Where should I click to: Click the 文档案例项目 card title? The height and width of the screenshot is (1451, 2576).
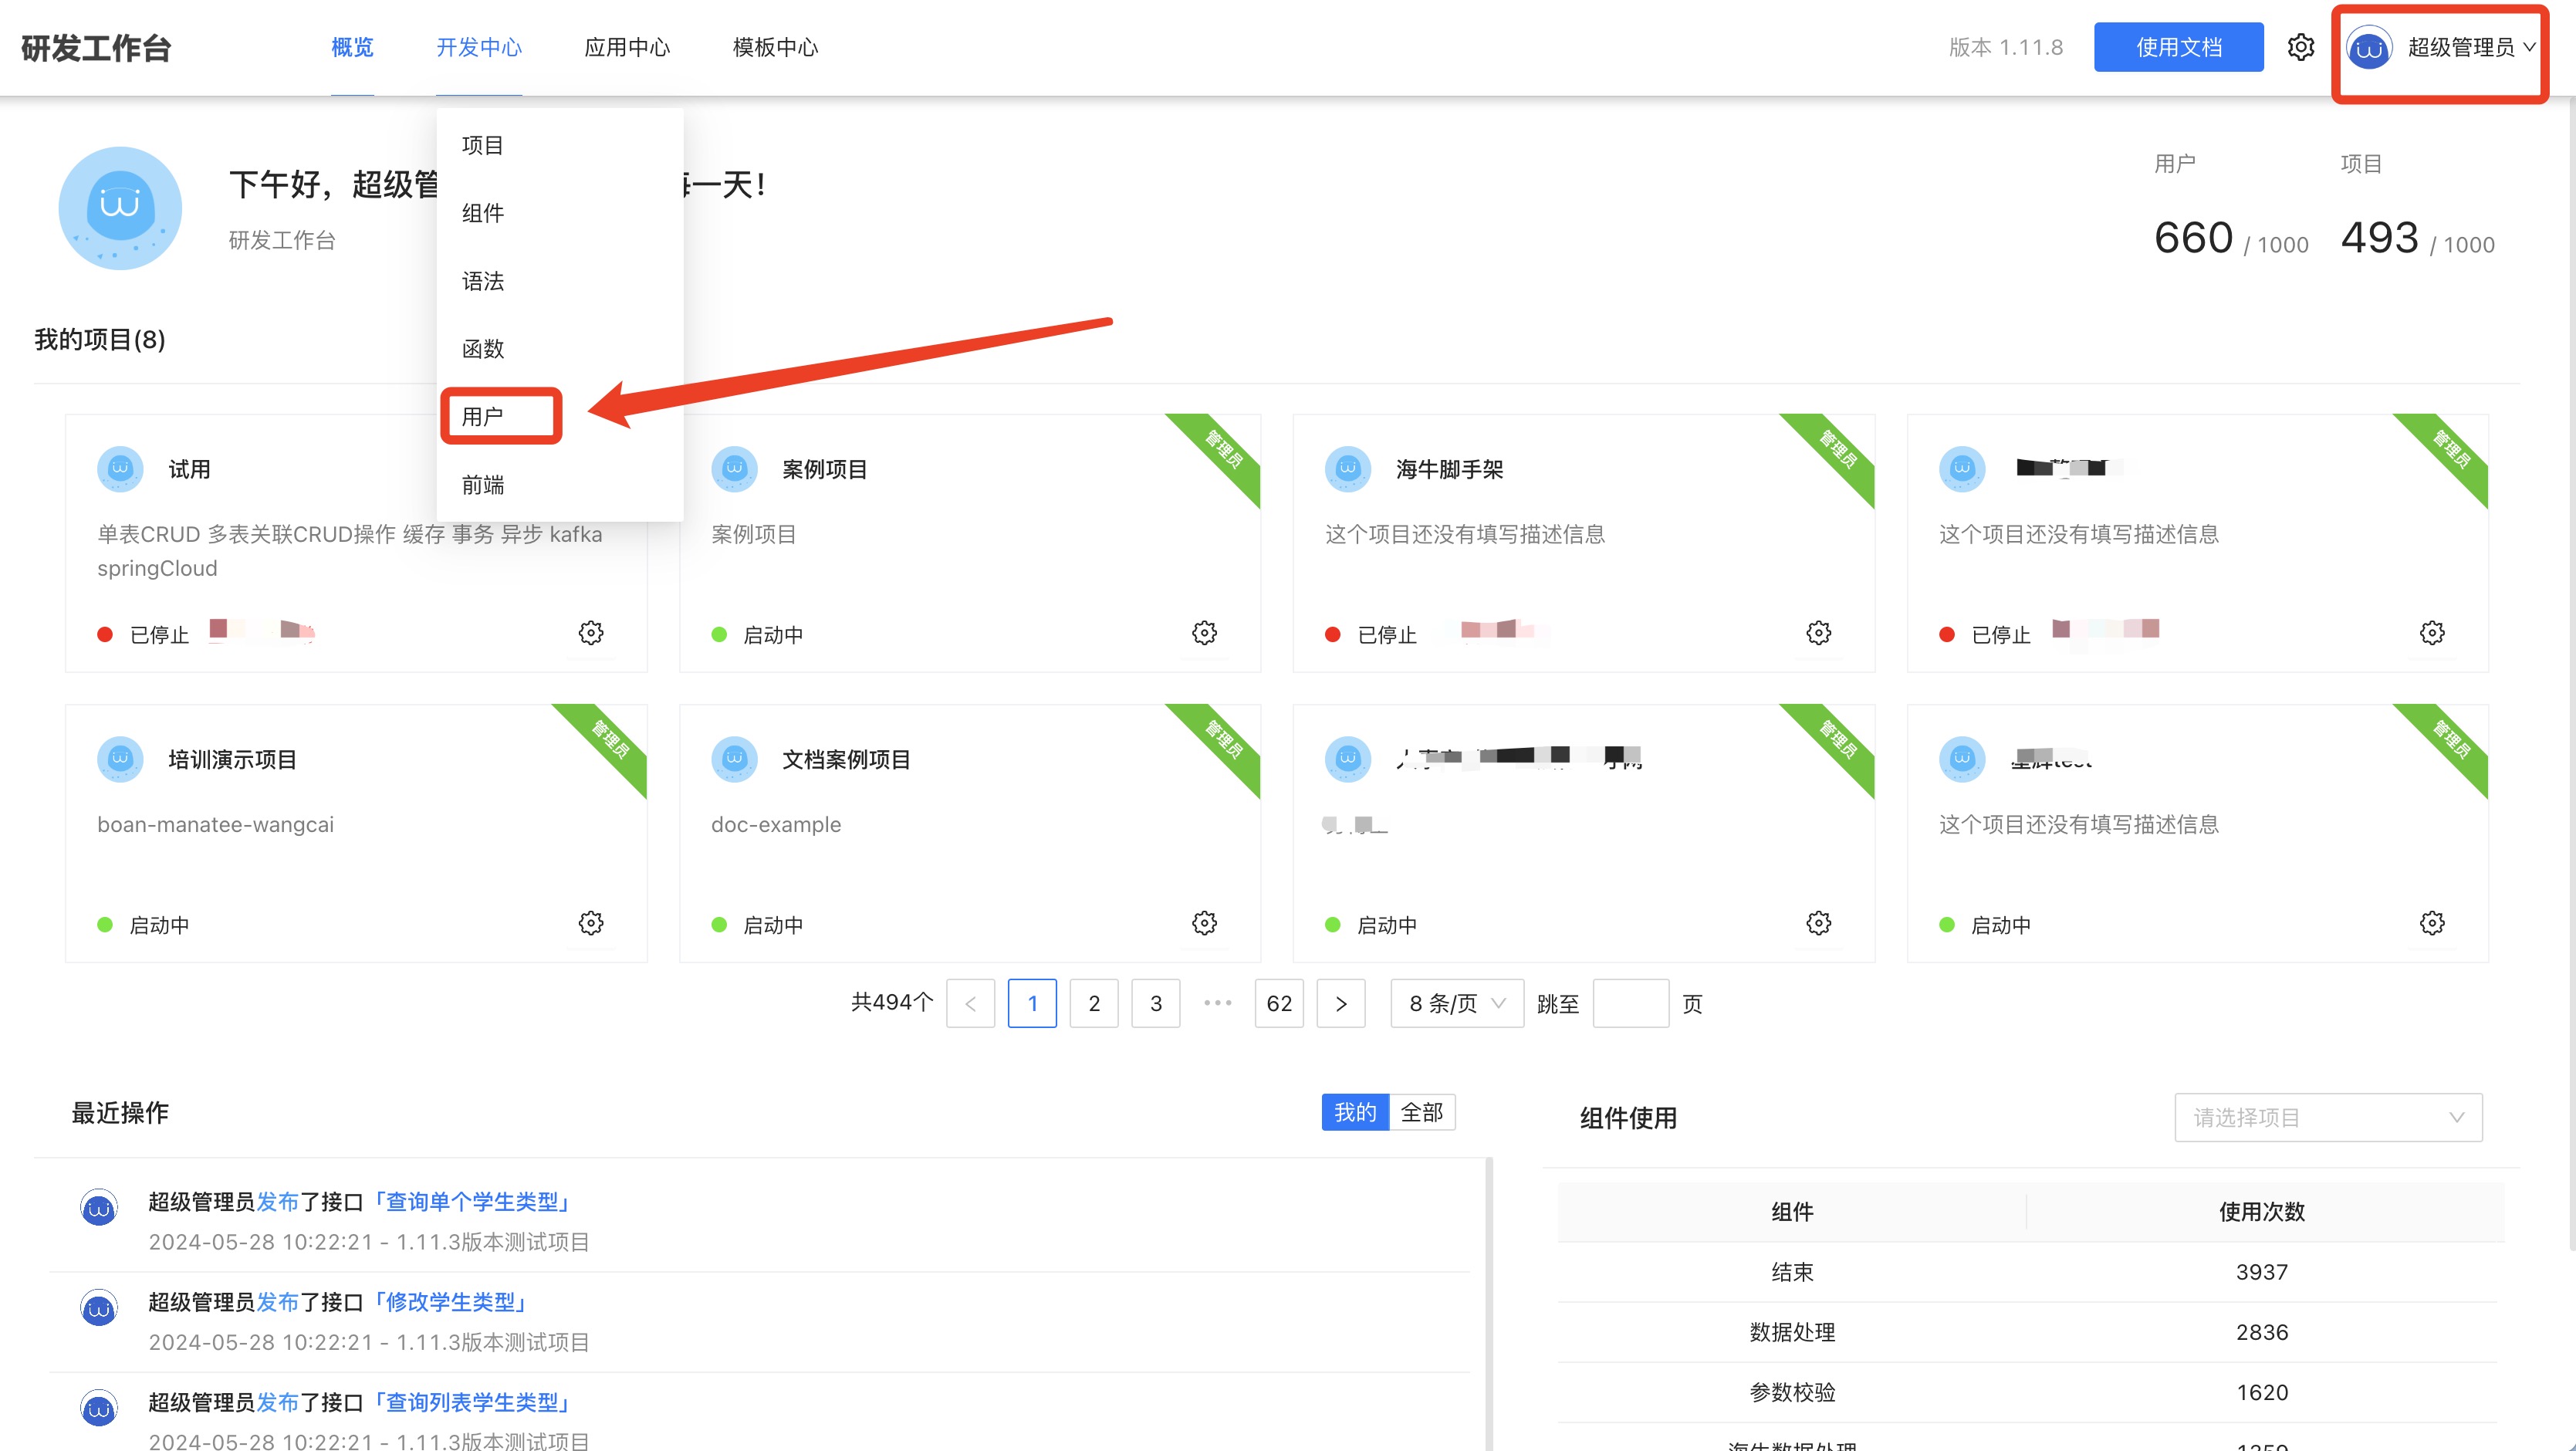(846, 759)
